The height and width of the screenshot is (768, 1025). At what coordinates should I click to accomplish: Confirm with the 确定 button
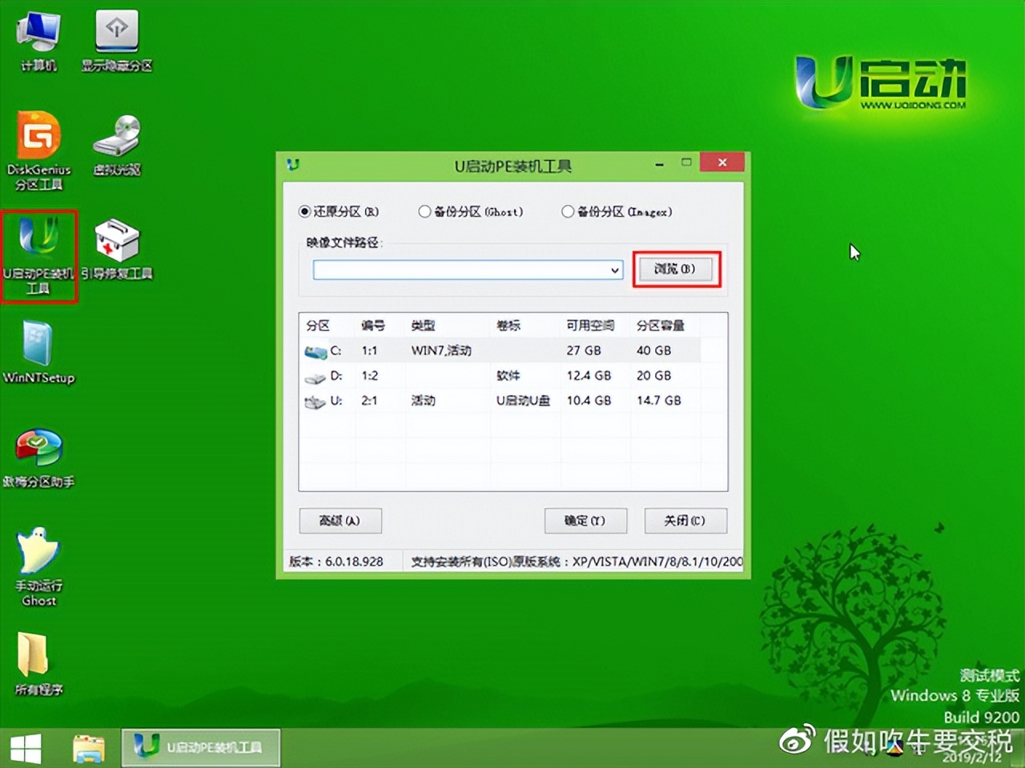tap(585, 521)
